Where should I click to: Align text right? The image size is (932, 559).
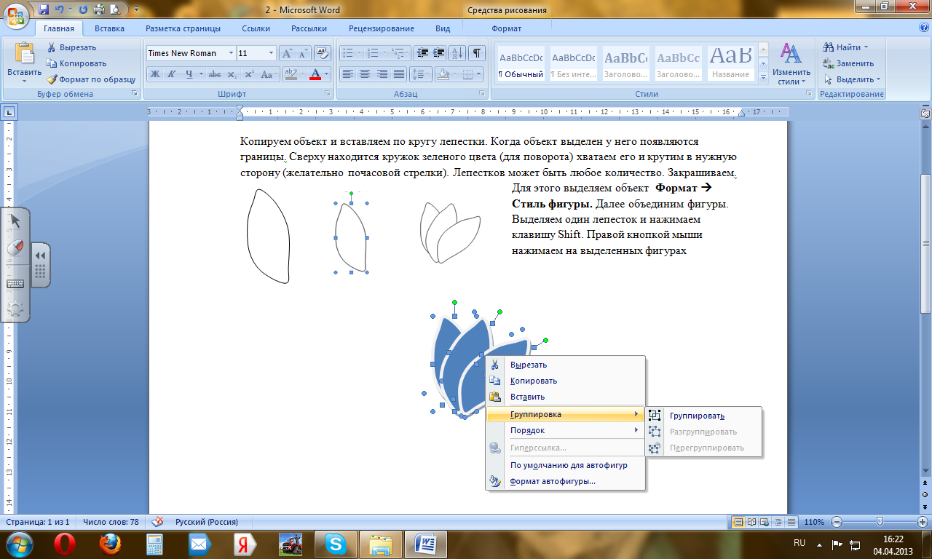(382, 74)
